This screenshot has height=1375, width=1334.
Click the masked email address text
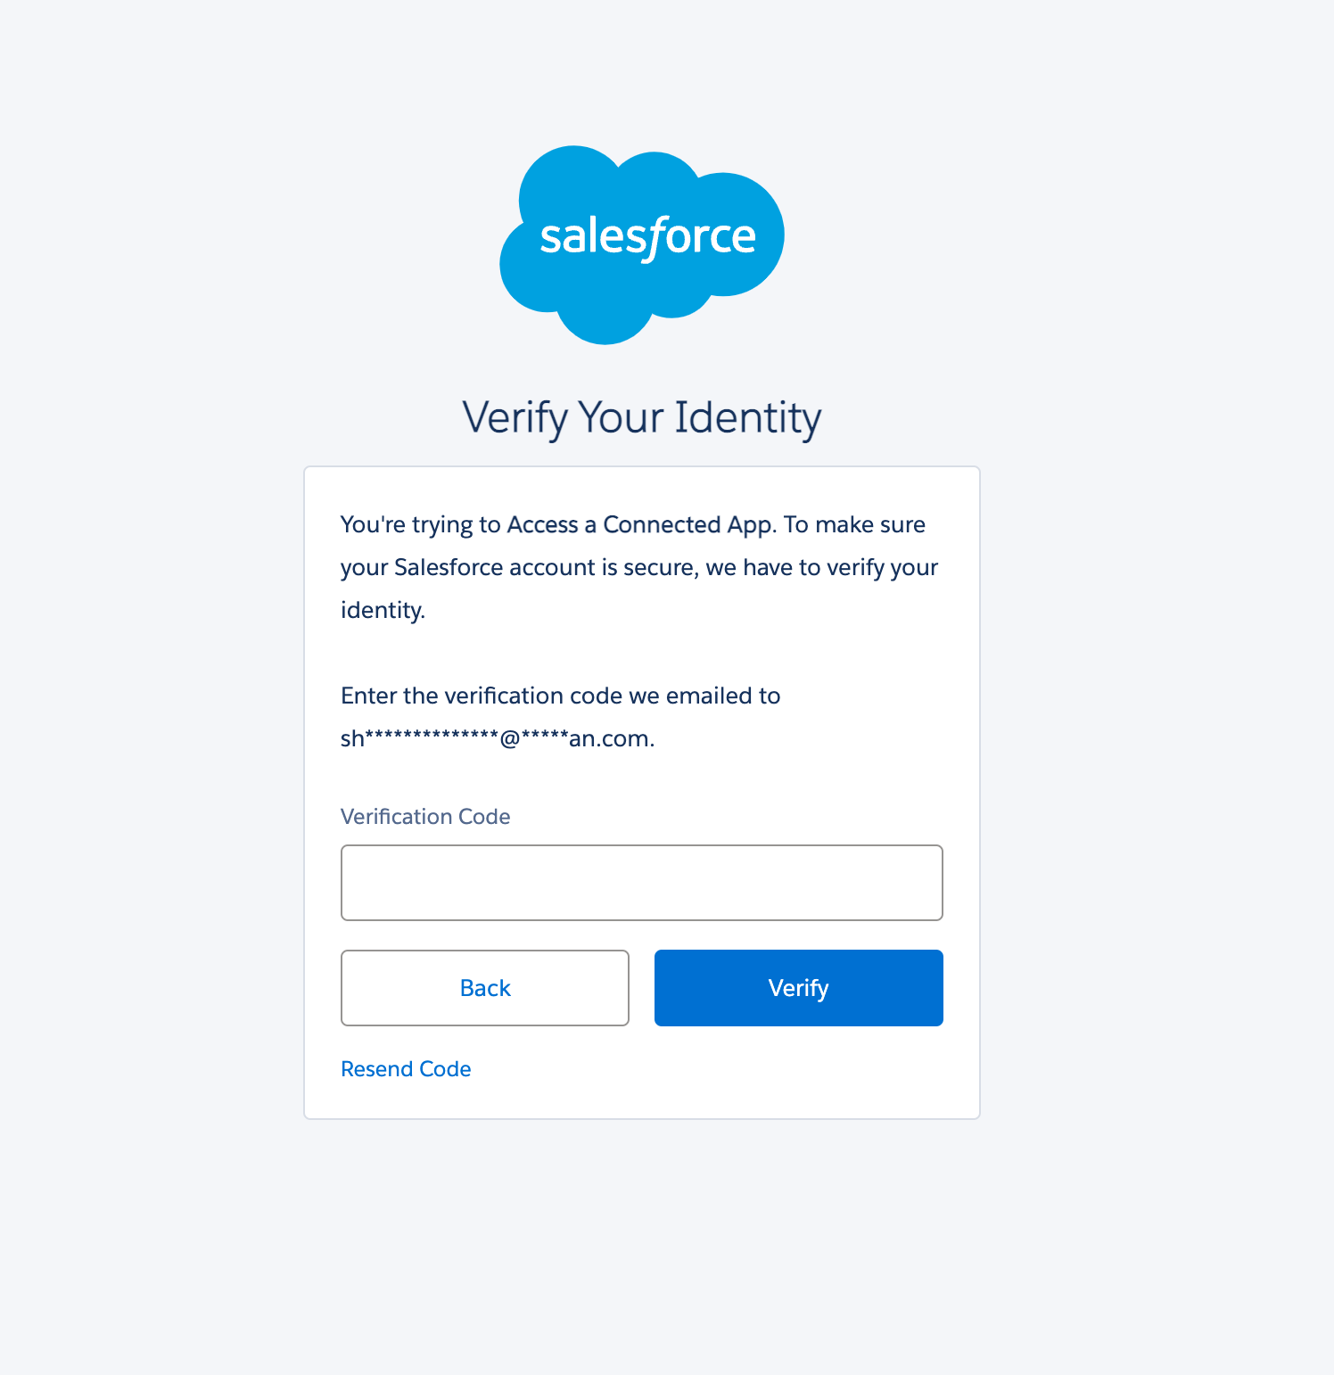(x=497, y=737)
